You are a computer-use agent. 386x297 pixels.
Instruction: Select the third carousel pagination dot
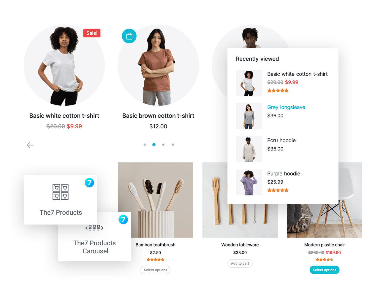(x=163, y=145)
